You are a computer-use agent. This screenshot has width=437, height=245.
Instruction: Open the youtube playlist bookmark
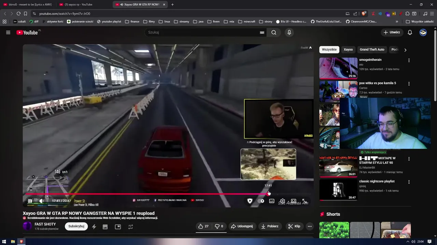pos(109,21)
